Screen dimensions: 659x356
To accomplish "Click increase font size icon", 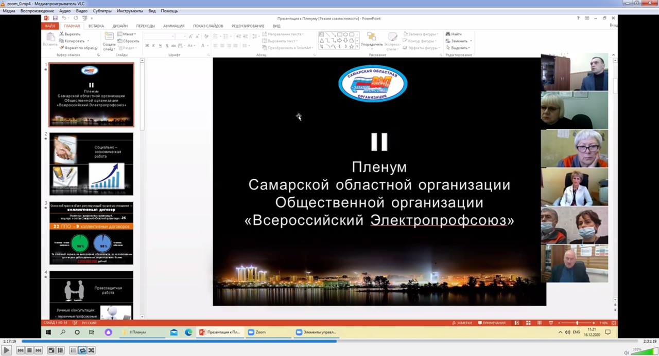I will click(x=191, y=36).
